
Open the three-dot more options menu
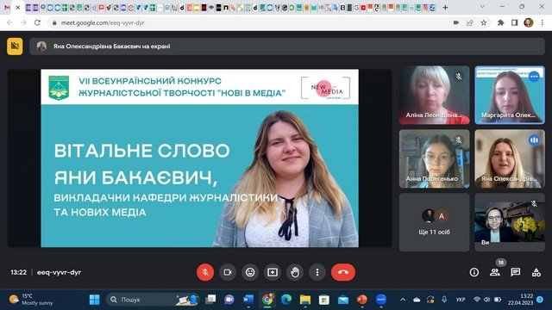coord(317,272)
